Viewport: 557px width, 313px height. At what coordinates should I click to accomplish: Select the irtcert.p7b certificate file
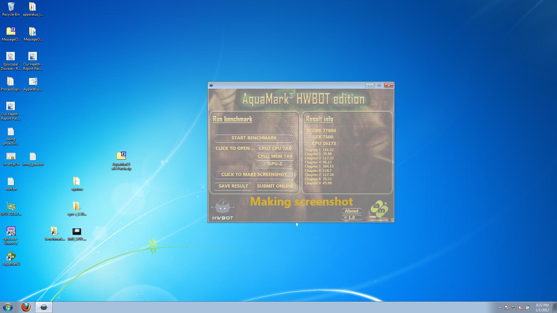click(11, 159)
